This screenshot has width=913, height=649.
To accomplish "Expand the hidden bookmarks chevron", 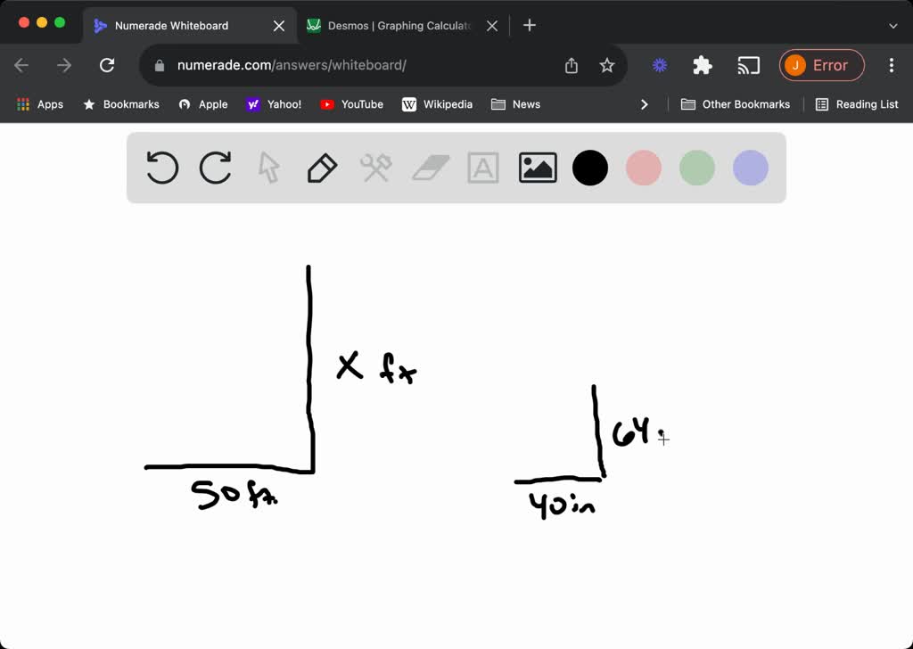I will tap(645, 104).
